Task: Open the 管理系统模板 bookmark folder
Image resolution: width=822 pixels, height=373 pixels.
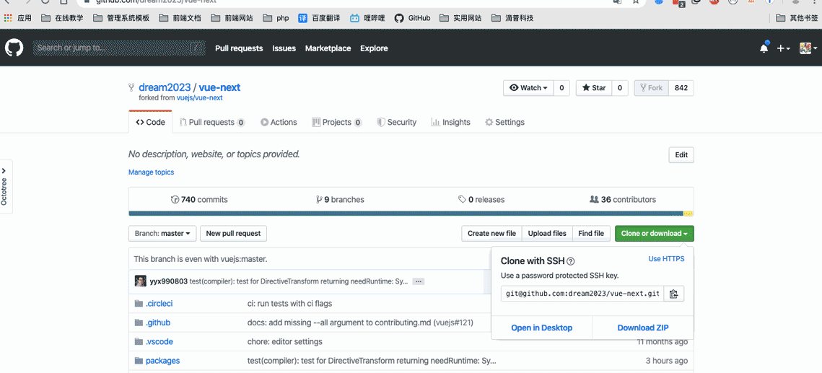Action: [x=121, y=18]
